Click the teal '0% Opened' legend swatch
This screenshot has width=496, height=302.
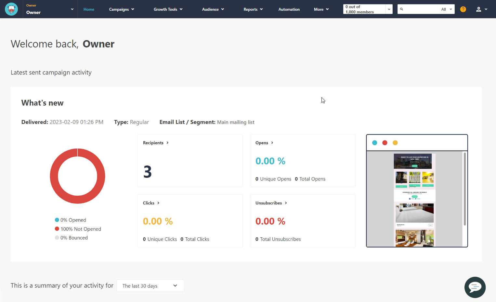point(57,220)
